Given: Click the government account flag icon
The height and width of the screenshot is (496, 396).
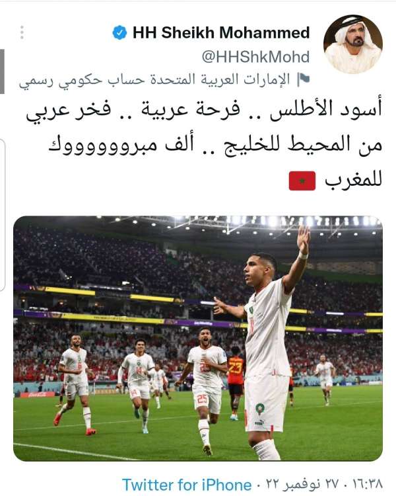Looking at the screenshot, I should pyautogui.click(x=304, y=80).
